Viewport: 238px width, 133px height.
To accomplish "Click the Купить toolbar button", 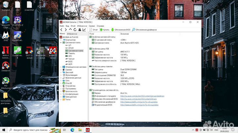I will [104, 30].
